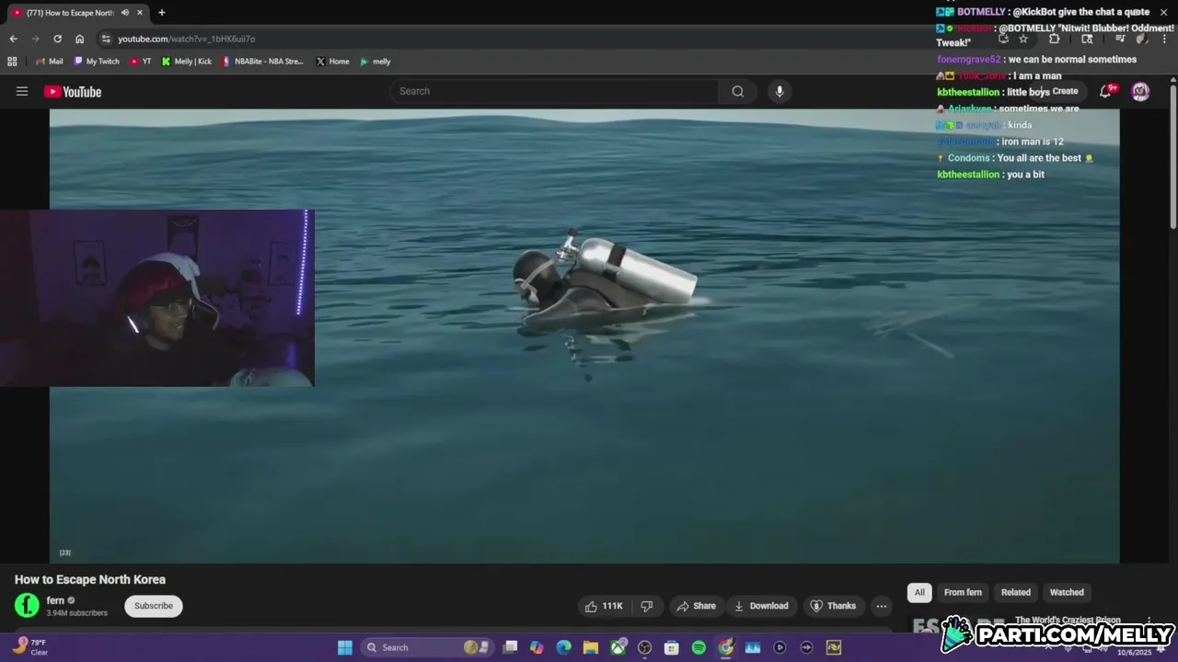The image size is (1178, 662).
Task: Open the YT bookmark
Action: point(141,62)
